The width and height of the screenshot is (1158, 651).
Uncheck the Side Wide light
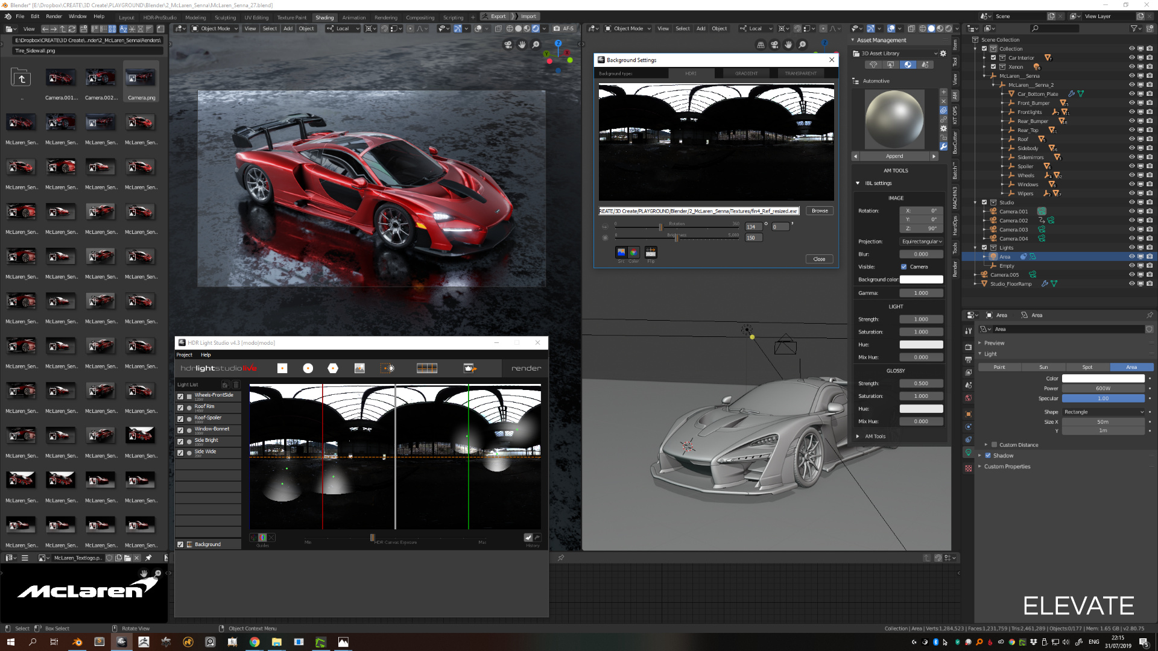180,453
